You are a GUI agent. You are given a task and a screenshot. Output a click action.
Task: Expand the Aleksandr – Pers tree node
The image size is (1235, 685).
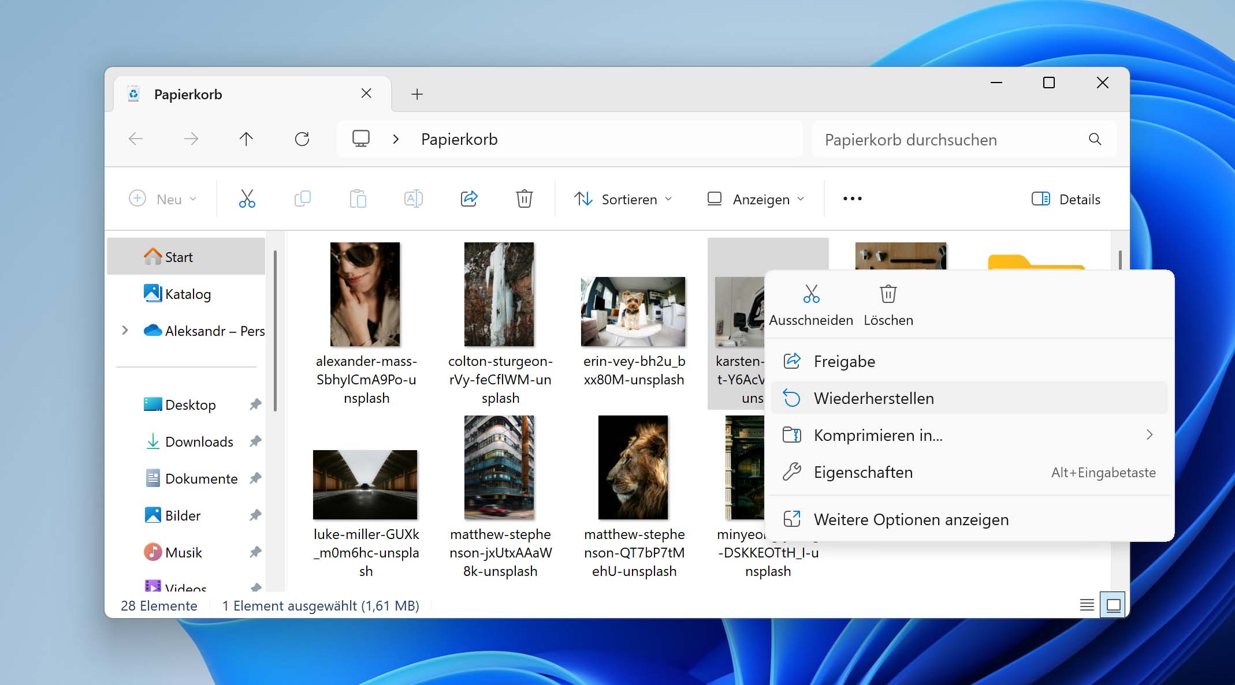coord(125,331)
